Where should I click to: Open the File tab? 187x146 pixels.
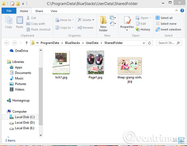tap(9, 11)
